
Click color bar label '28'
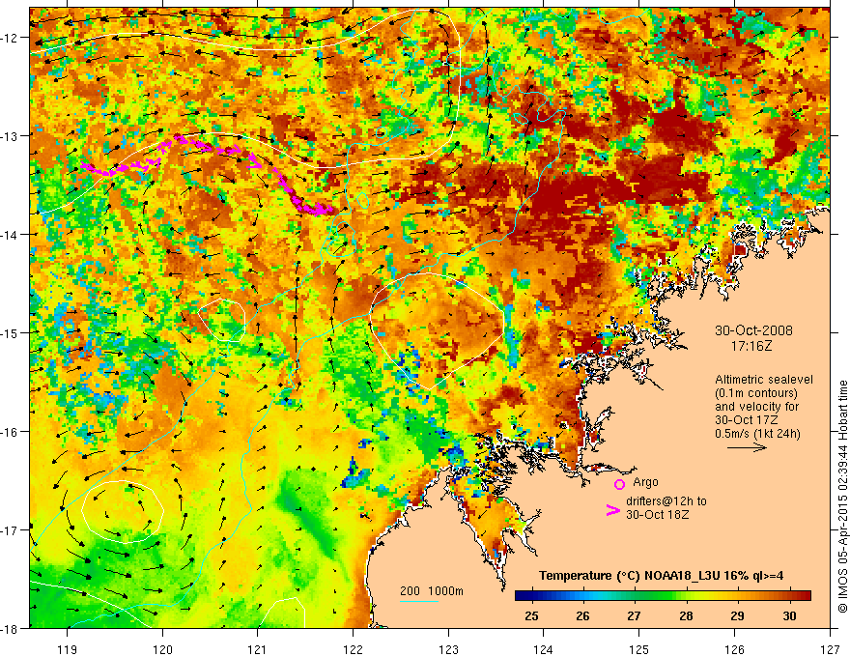(687, 616)
